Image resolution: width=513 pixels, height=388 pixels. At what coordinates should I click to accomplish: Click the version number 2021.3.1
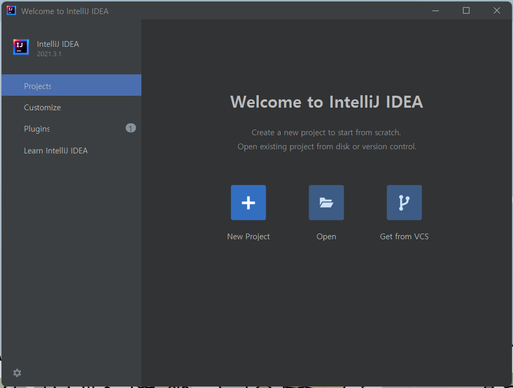point(49,54)
